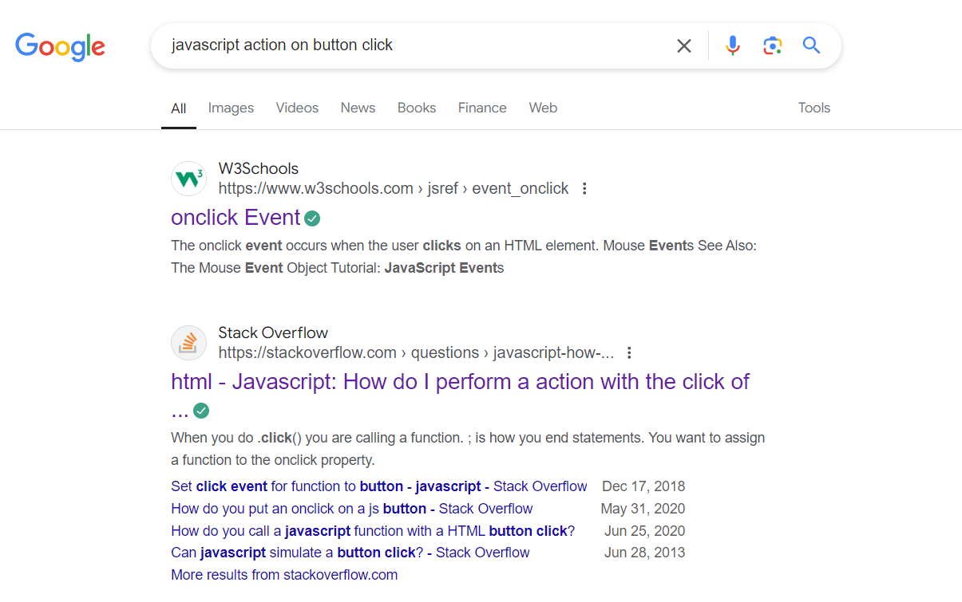Screen dimensions: 962x602
Task: Click the 'Jun 25, 2020' date
Action: (645, 531)
